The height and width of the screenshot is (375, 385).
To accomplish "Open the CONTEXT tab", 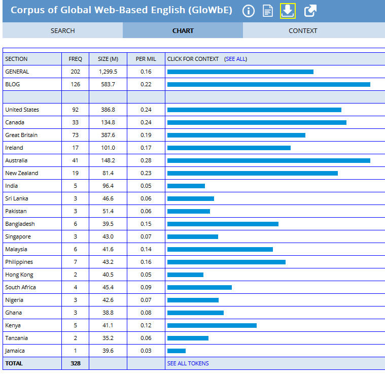I will tap(303, 30).
